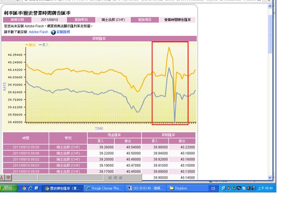Click the value 39.92000 in table

pos(160,159)
